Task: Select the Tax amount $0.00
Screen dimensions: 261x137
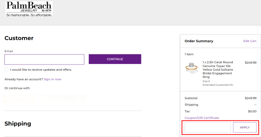Action: point(252,111)
